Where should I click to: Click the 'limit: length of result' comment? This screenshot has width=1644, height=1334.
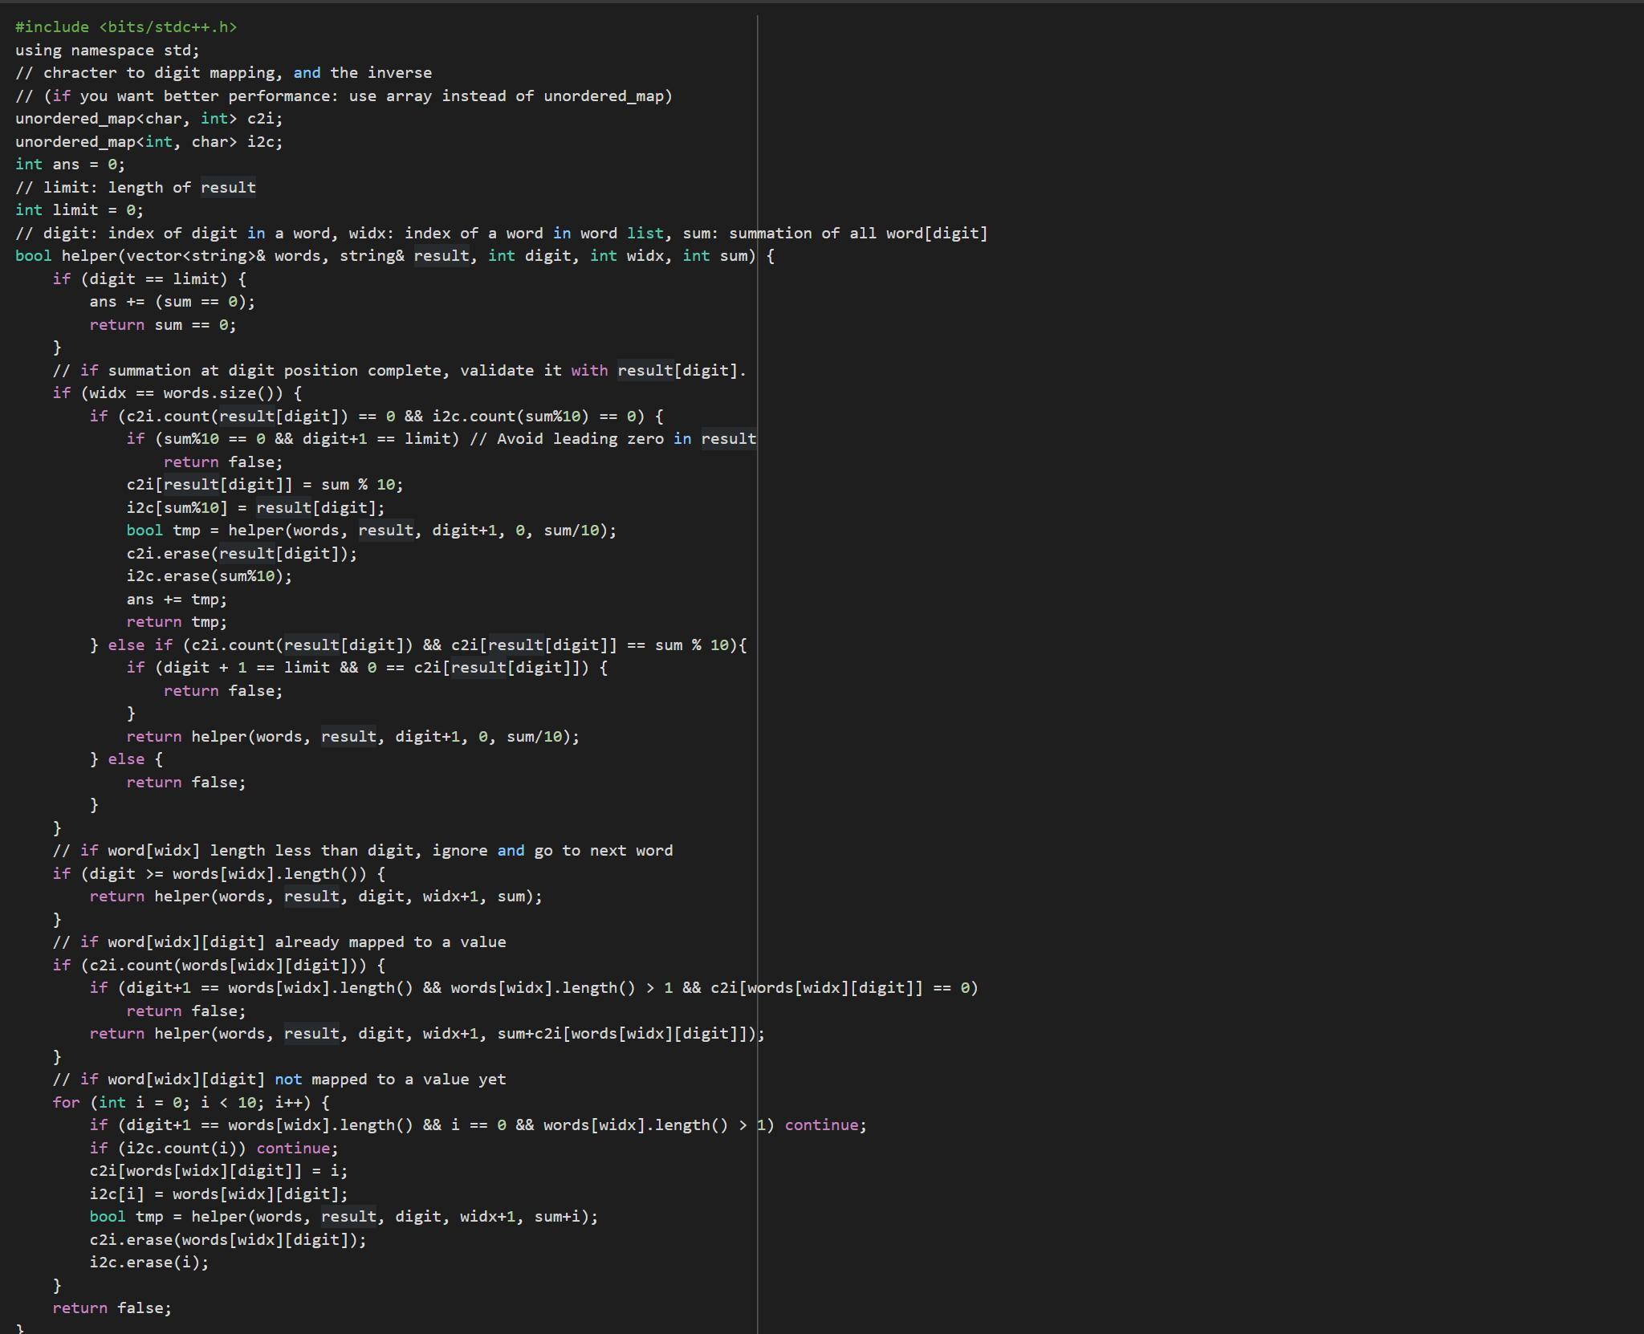135,188
